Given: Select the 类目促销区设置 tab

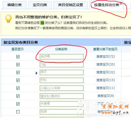Looking at the screenshot, I should tap(71, 5).
